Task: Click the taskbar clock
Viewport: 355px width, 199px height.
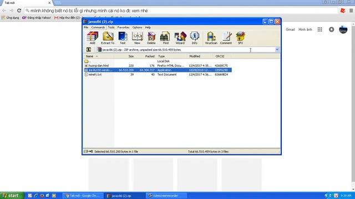Action: click(x=346, y=196)
